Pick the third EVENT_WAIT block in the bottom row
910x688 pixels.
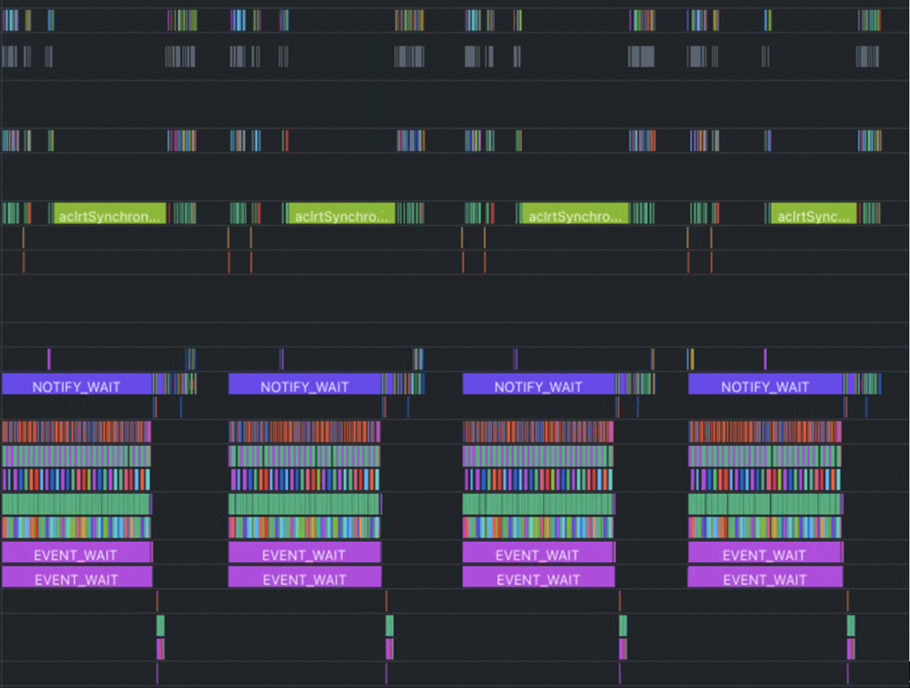[539, 577]
